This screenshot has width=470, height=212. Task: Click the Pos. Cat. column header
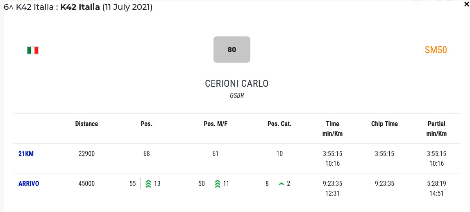[x=279, y=124]
